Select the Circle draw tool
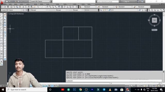 [2, 30]
